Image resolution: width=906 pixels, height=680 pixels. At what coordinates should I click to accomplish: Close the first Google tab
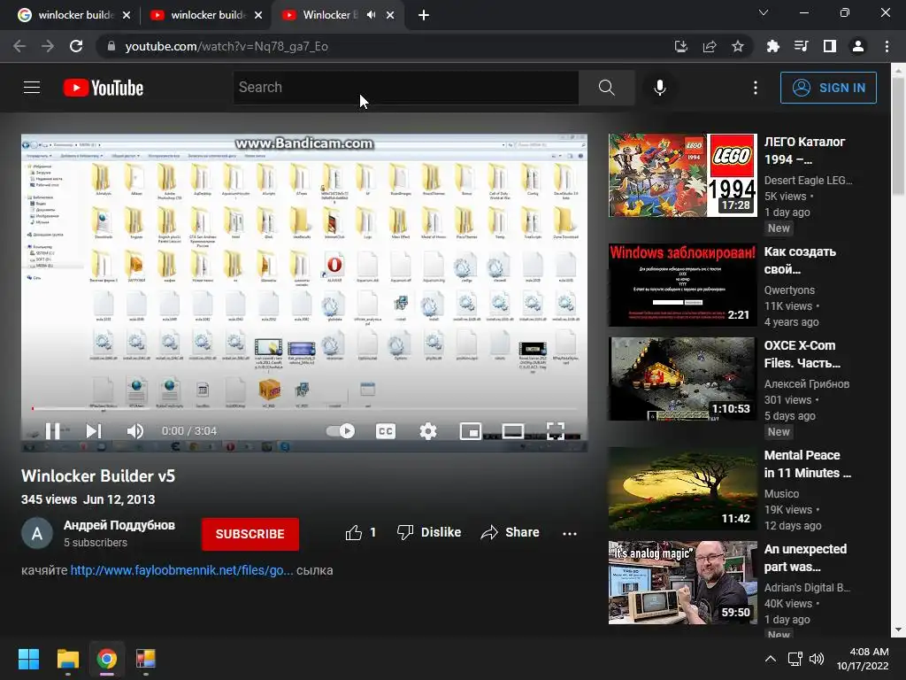(x=127, y=15)
